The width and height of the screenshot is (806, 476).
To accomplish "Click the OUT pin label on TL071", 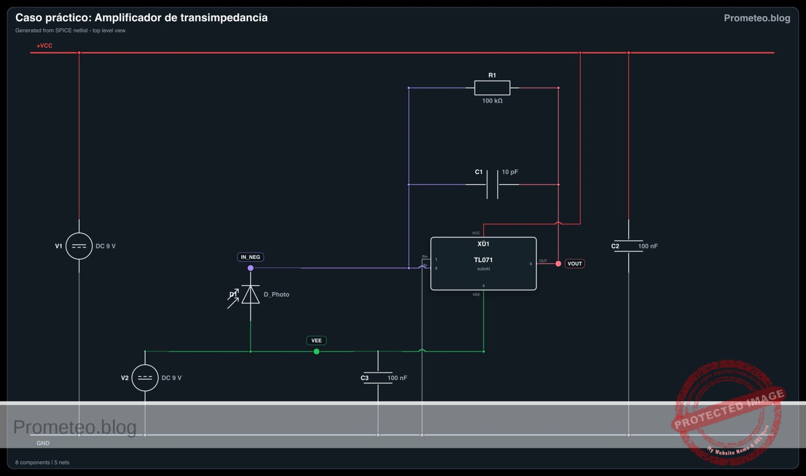I will [543, 261].
